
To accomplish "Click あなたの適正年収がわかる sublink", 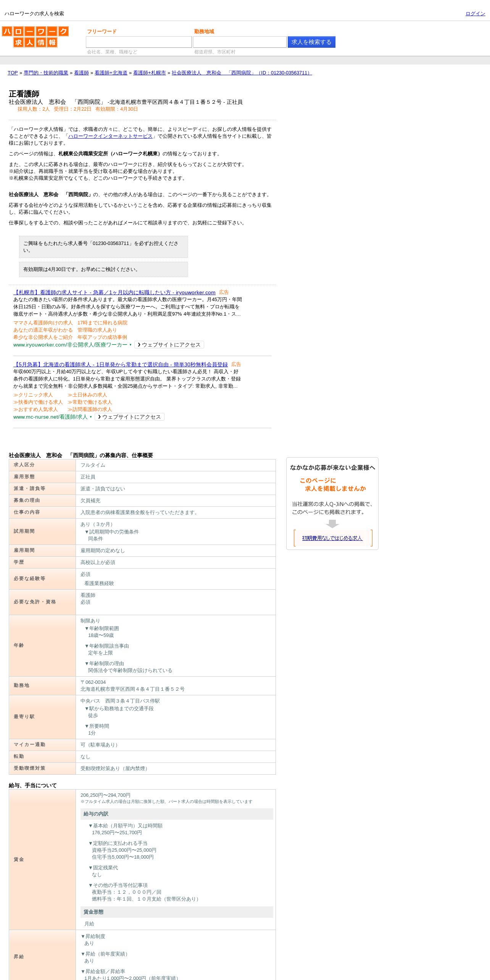I will coord(43,330).
